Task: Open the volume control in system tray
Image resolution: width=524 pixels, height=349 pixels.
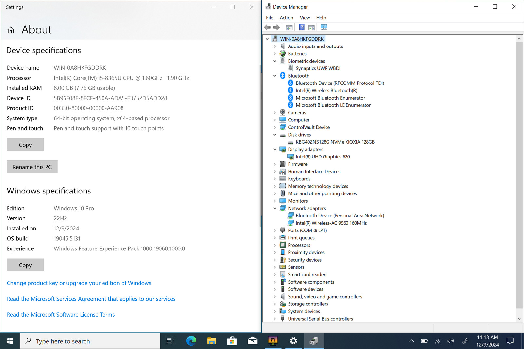Action: pos(451,341)
